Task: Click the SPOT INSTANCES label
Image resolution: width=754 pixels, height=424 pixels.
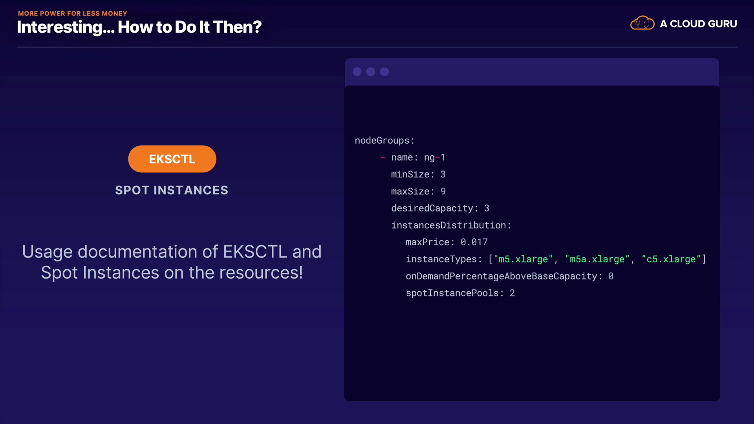Action: tap(172, 190)
